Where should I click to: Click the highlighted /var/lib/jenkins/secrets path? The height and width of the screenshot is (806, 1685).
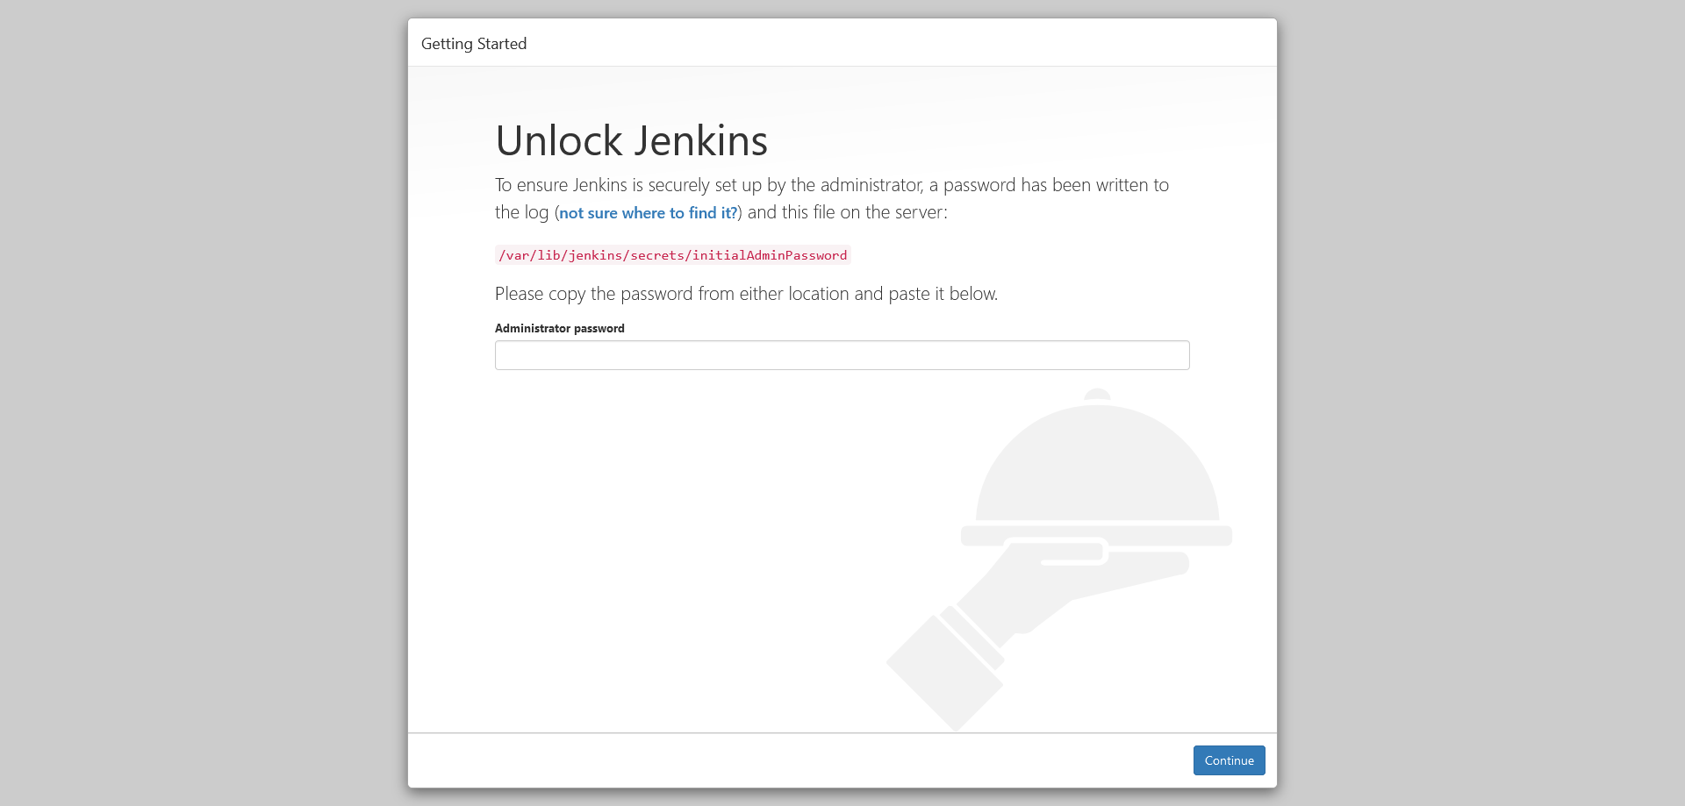coord(672,255)
